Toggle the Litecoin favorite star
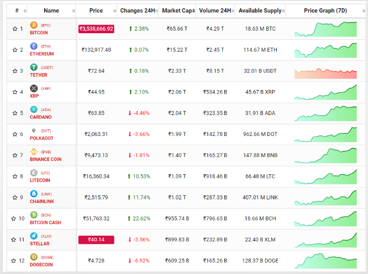368x274 pixels. [x=15, y=176]
